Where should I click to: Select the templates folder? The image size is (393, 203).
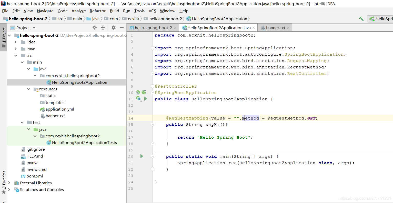pos(55,102)
